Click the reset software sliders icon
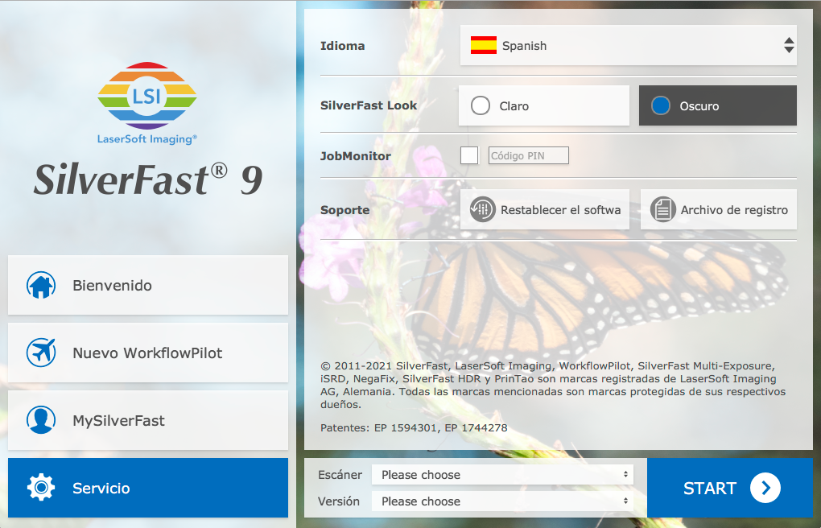The height and width of the screenshot is (528, 821). [x=483, y=209]
